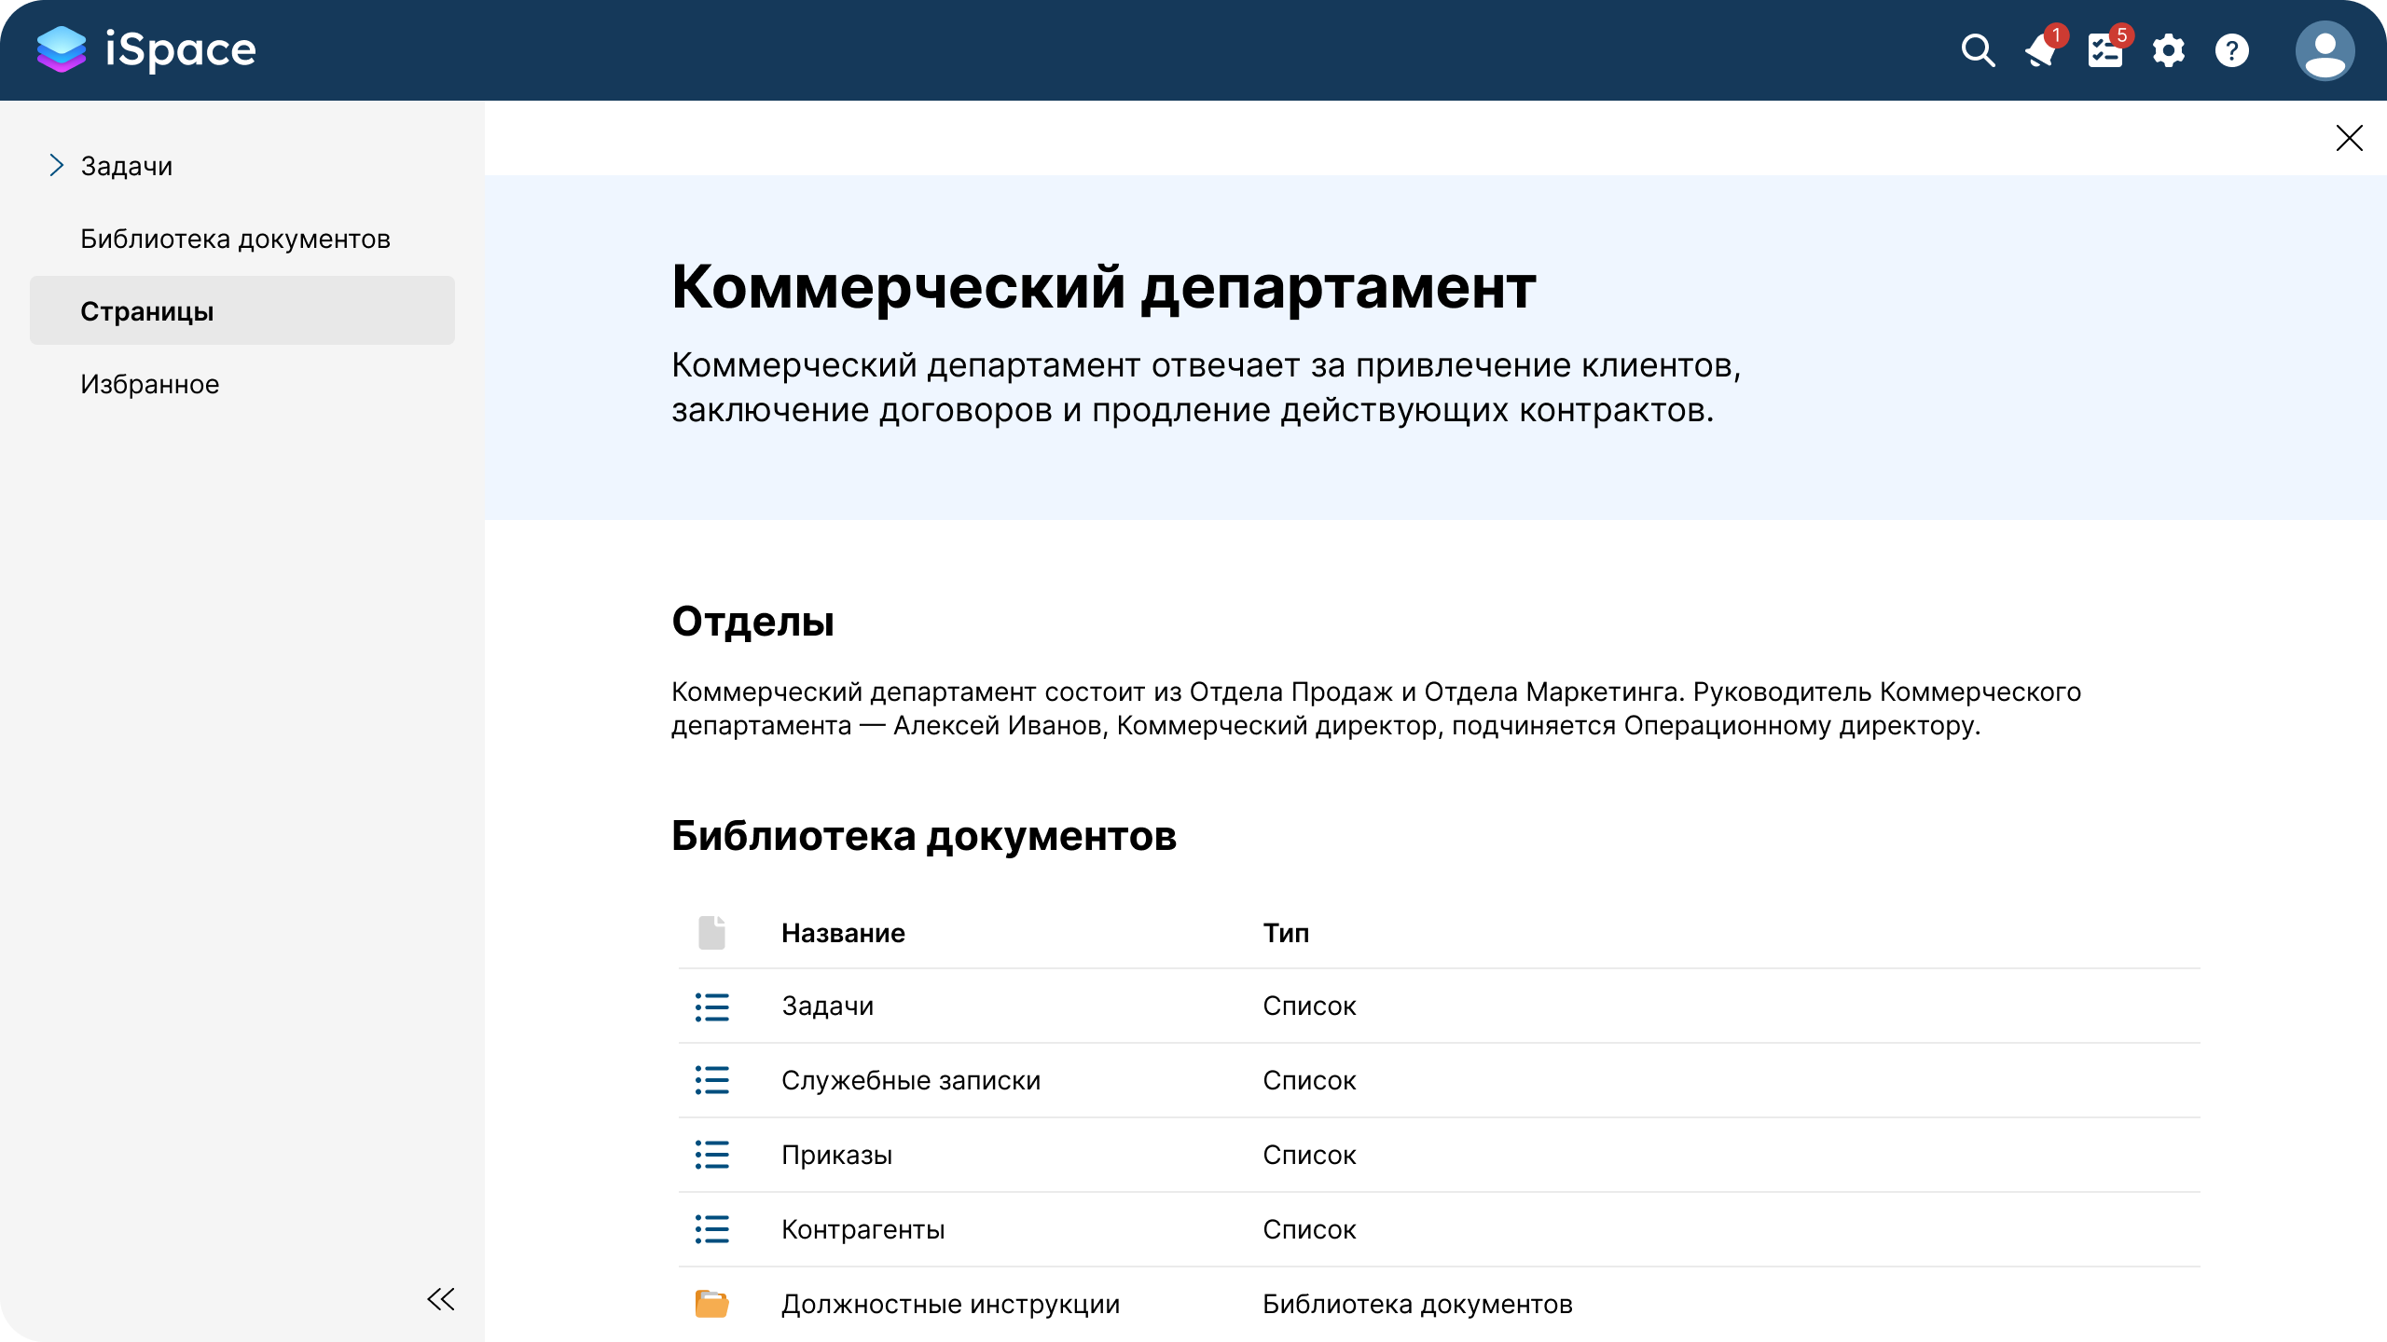The image size is (2387, 1342).
Task: Open notifications via the bell icon
Action: click(2041, 51)
